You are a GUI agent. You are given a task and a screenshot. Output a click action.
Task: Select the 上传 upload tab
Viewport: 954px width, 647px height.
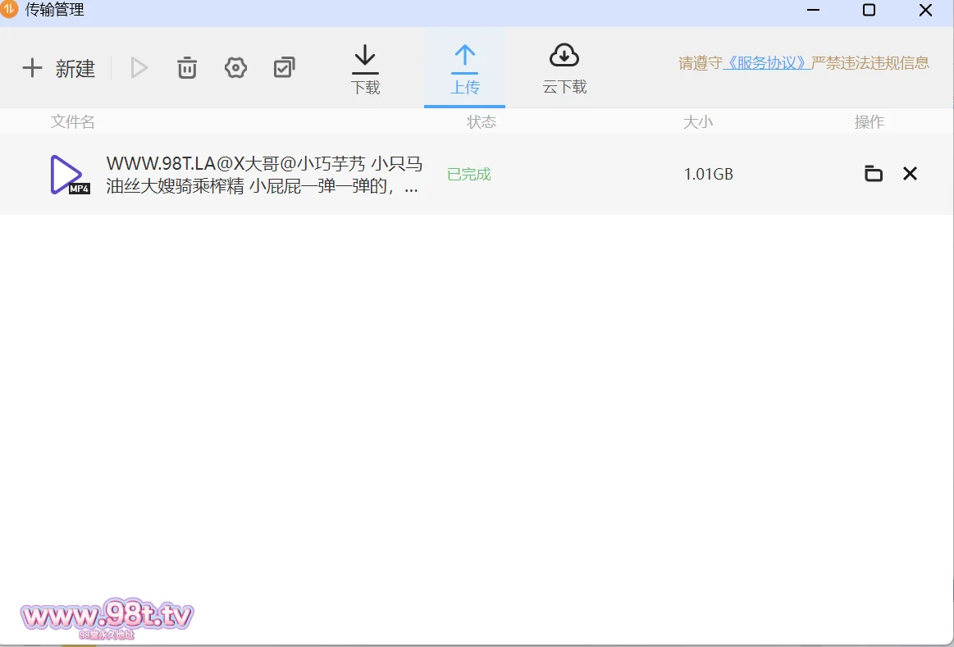(x=464, y=70)
